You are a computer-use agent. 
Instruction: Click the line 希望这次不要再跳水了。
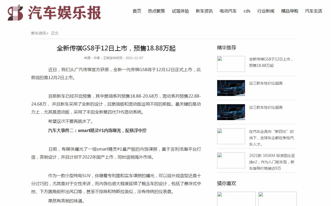[x=71, y=121]
